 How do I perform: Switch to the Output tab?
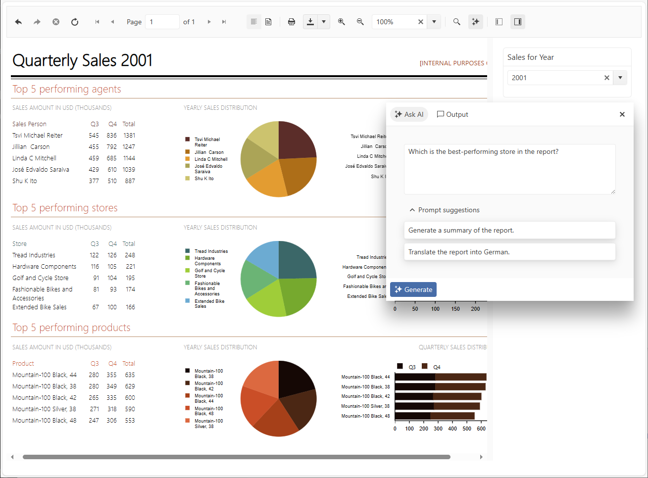coord(452,114)
